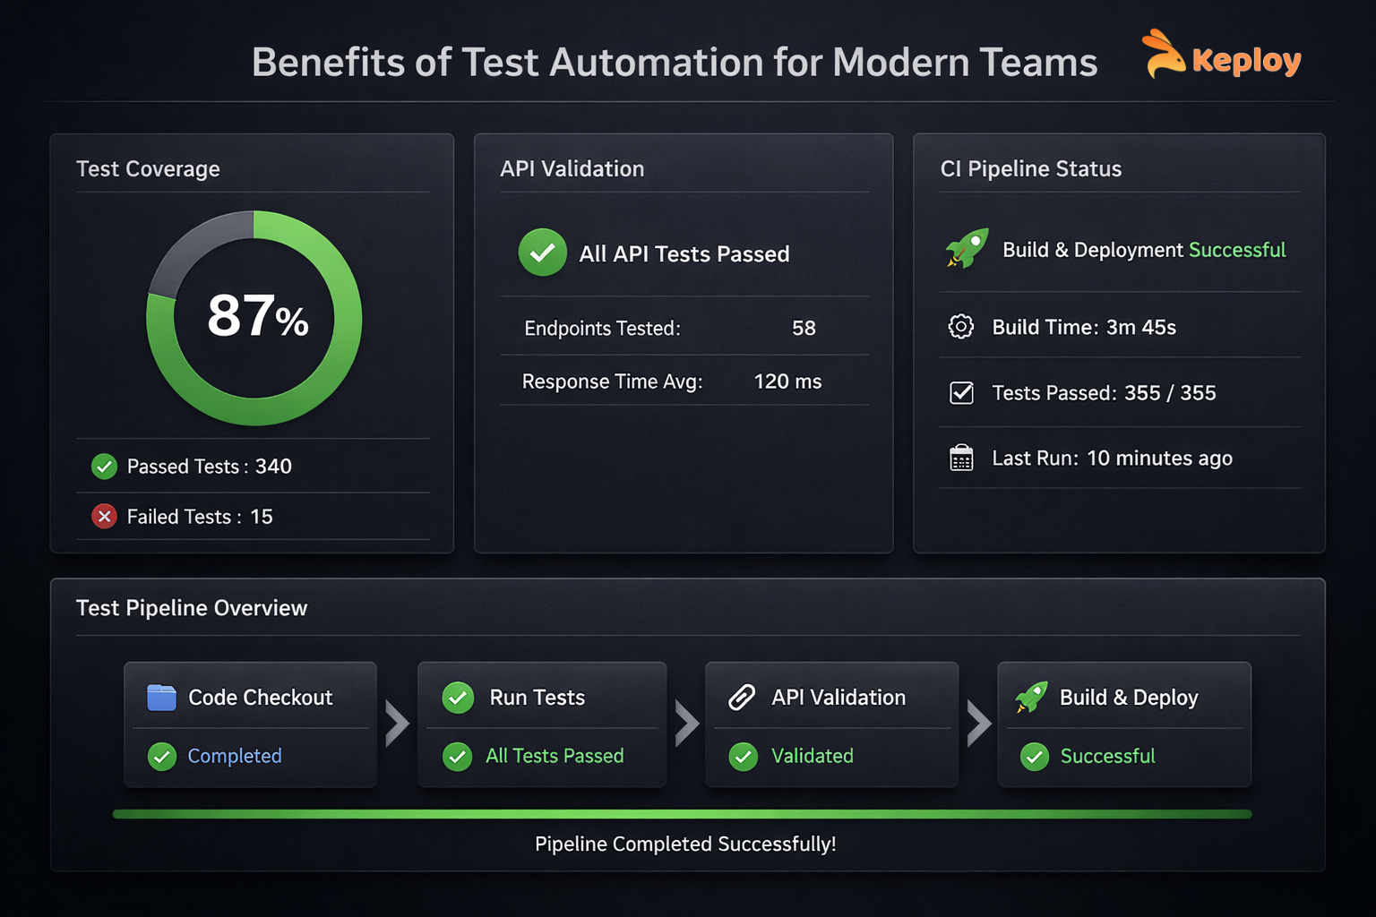Select the folder icon in Code Checkout step

click(161, 697)
